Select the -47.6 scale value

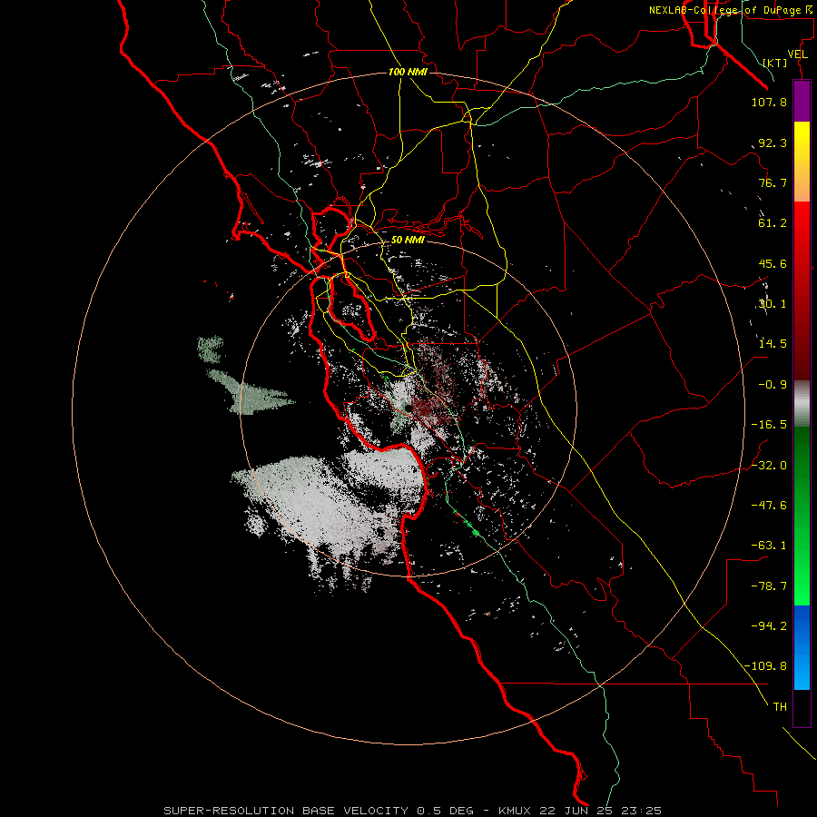coord(769,506)
